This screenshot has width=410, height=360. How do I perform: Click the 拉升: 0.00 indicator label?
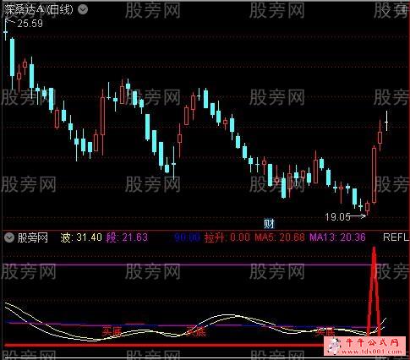pos(227,237)
